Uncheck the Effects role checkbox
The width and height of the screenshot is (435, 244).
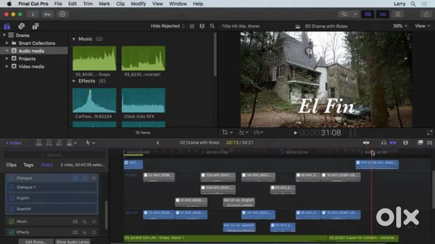12,232
